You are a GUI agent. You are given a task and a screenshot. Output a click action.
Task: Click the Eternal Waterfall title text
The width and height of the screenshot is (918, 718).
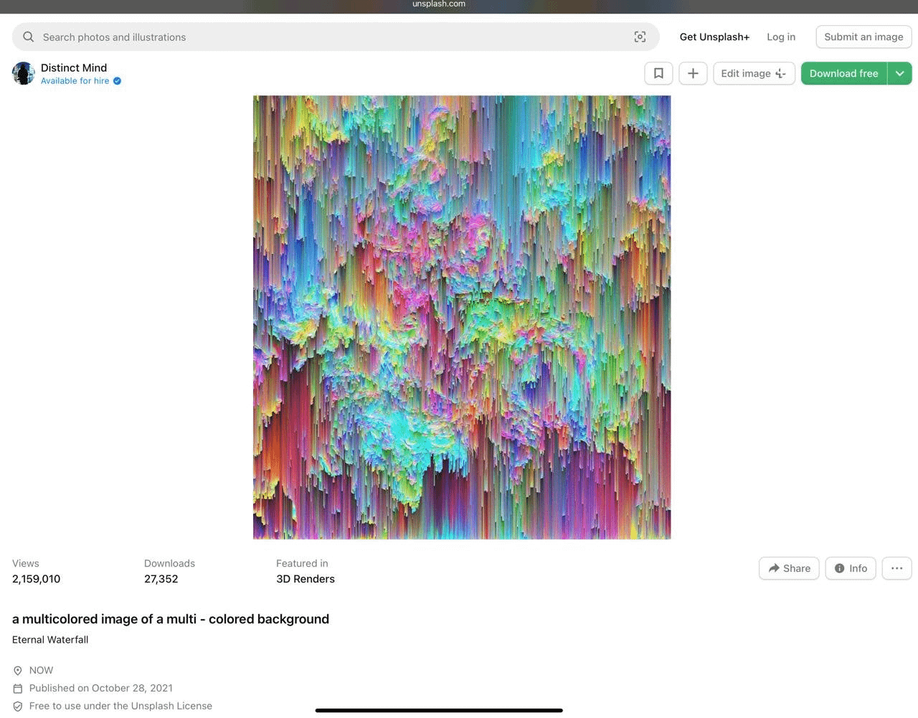click(x=50, y=640)
